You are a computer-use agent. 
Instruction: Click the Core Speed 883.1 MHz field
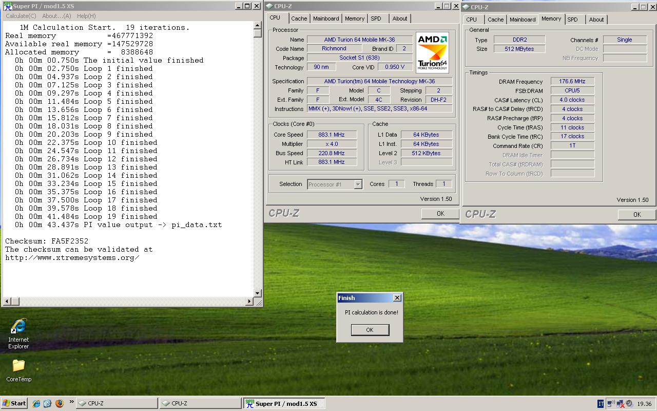(332, 135)
